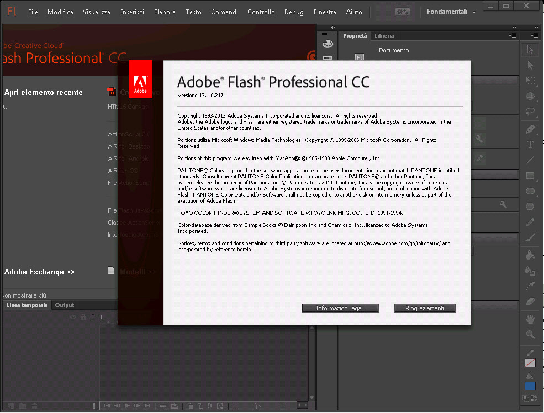Viewport: 544px width, 413px height.
Task: Select the PolyStar hexagon tool
Action: pyautogui.click(x=530, y=206)
